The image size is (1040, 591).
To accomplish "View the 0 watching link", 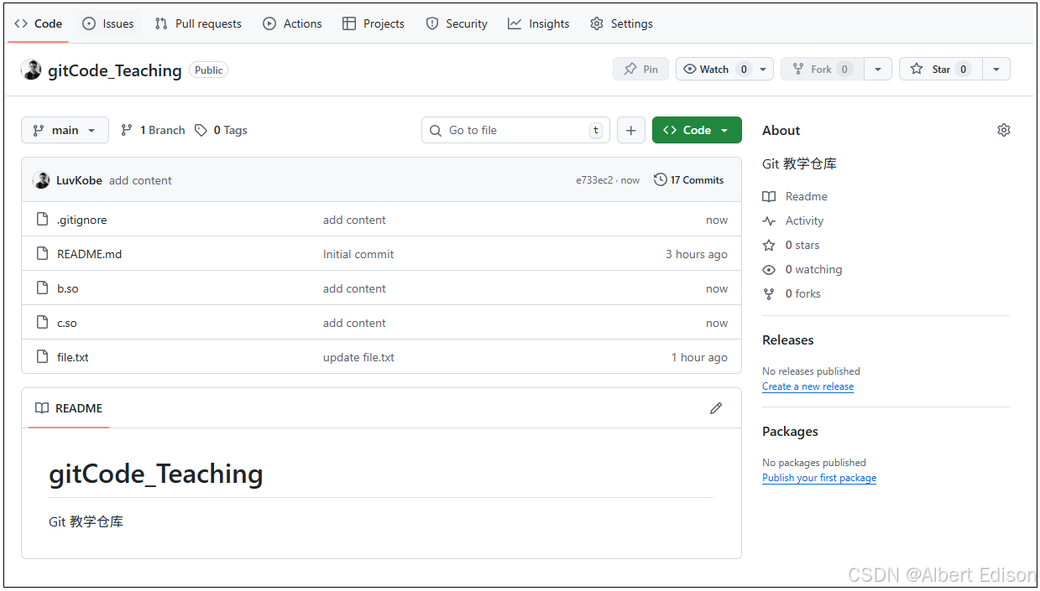I will (802, 269).
